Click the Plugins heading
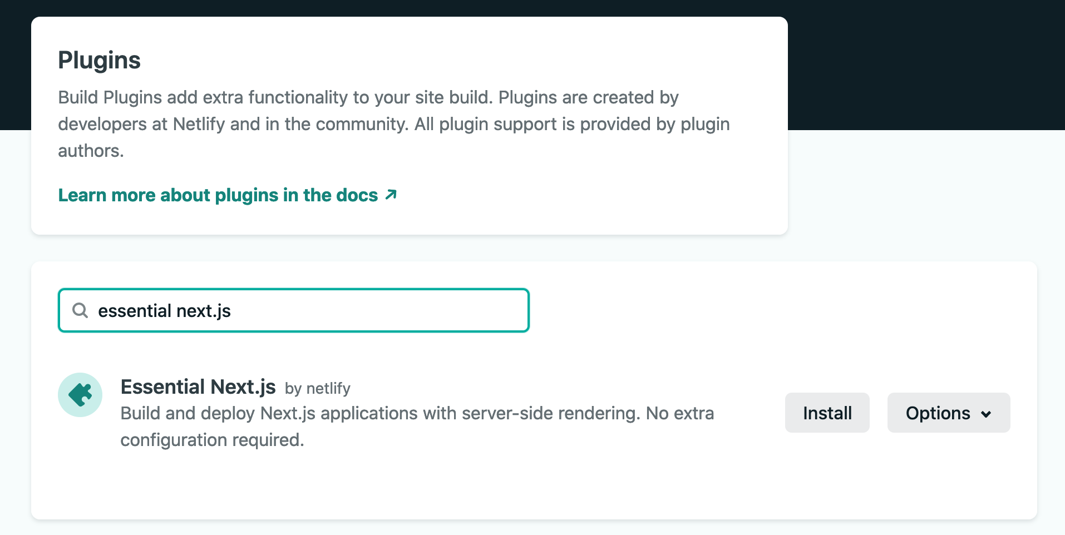 (99, 60)
